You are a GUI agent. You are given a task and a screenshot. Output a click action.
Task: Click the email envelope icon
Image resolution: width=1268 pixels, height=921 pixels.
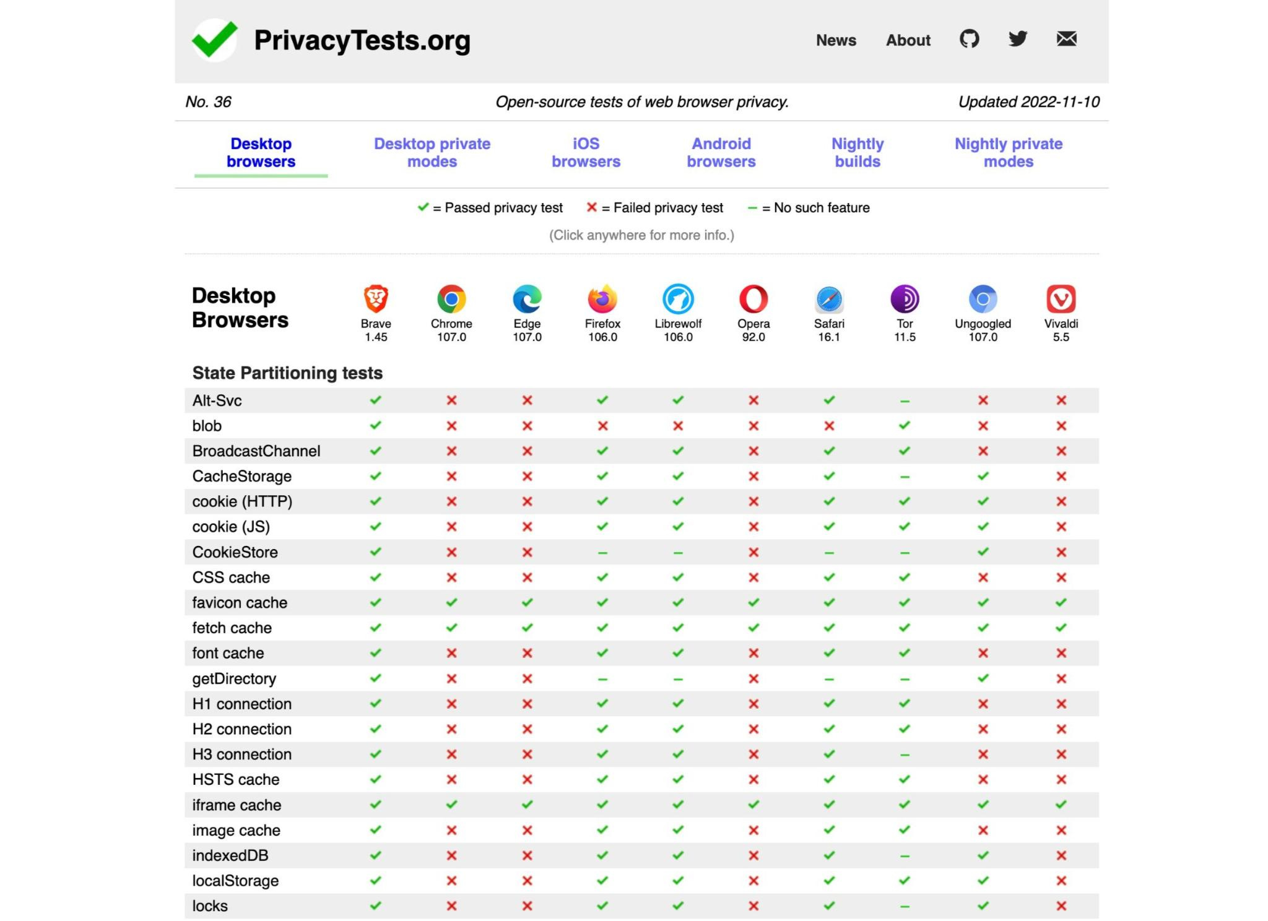point(1066,40)
